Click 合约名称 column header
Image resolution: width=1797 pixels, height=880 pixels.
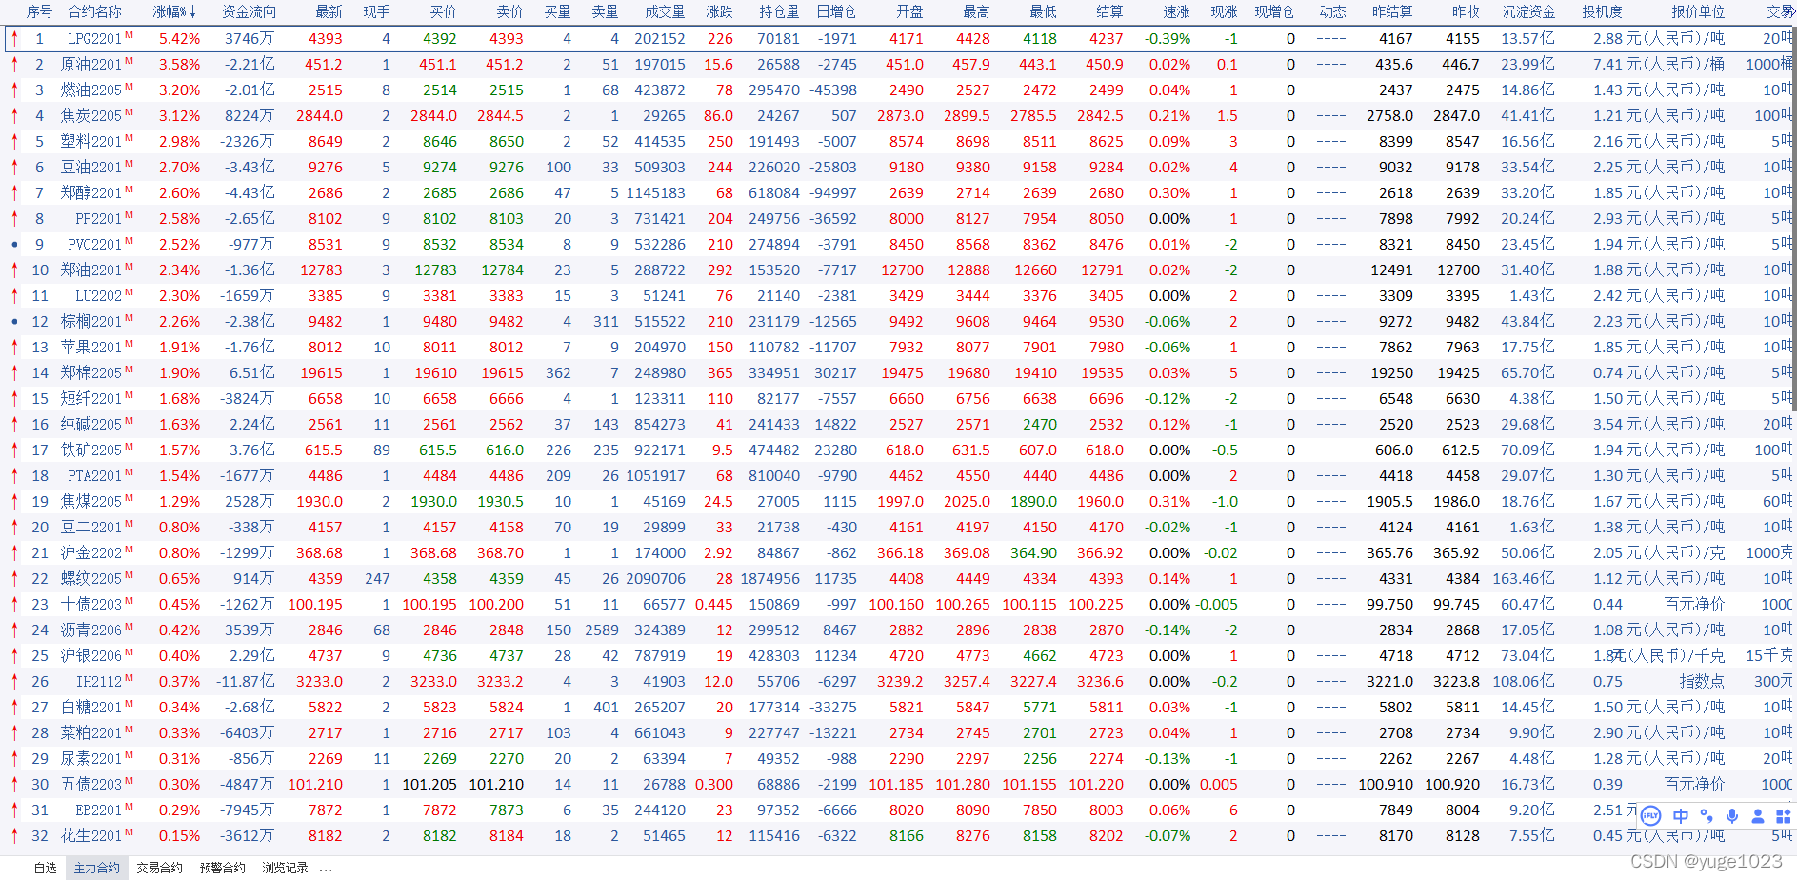pos(95,11)
